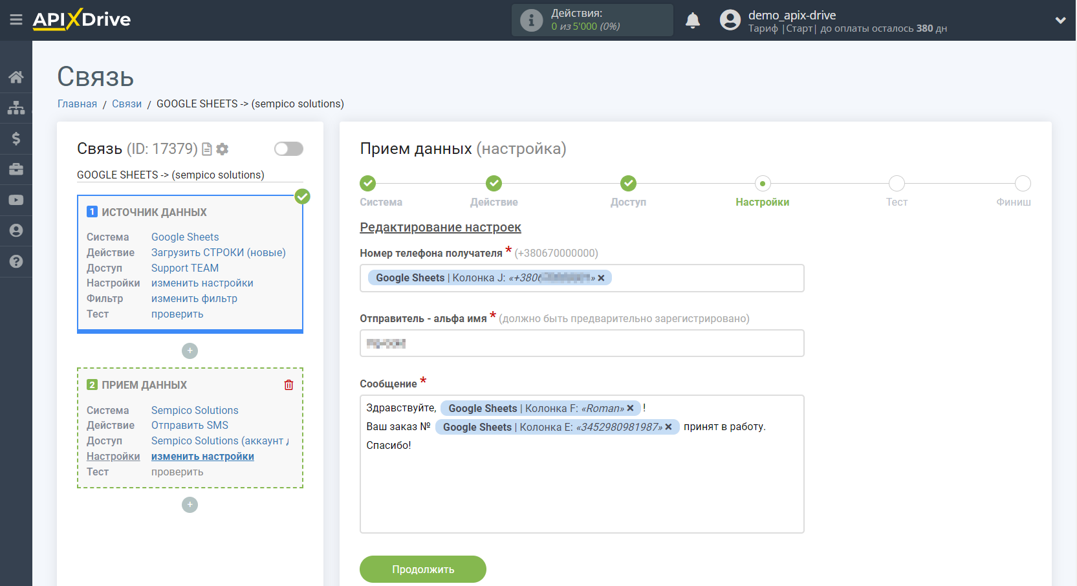Click the bold изменить настройки link in receiver
This screenshot has width=1077, height=586.
(x=202, y=457)
